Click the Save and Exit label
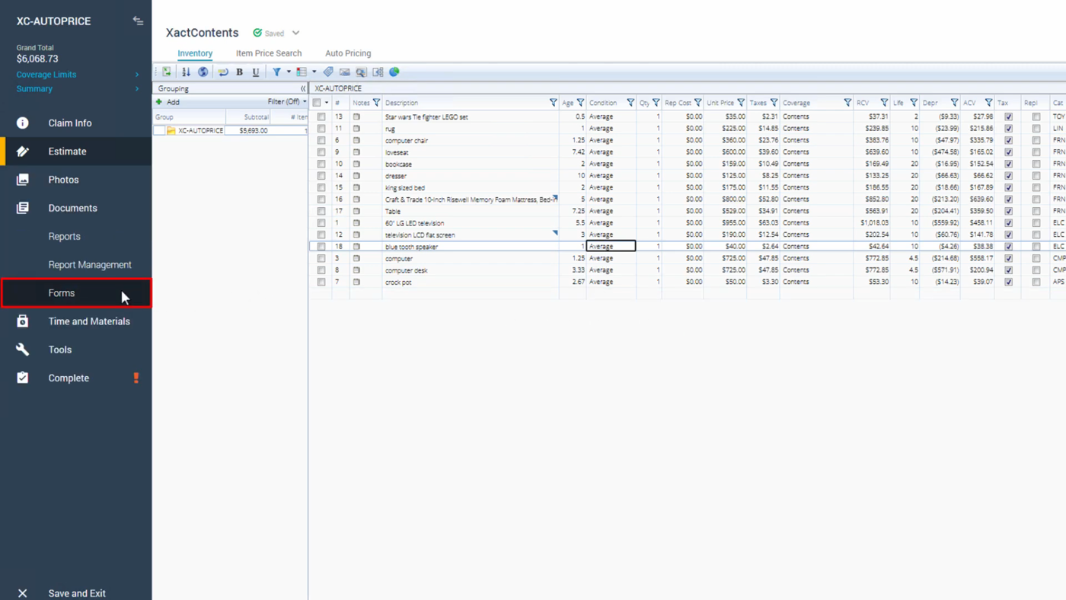The image size is (1066, 600). pos(77,593)
